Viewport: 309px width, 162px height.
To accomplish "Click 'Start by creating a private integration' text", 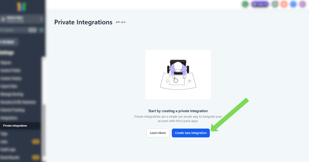I will [x=178, y=111].
